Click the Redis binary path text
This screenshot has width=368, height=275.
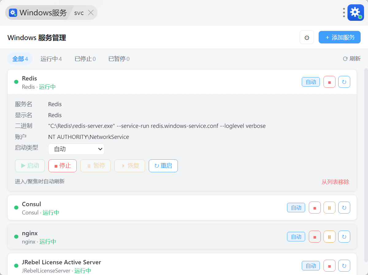157,126
